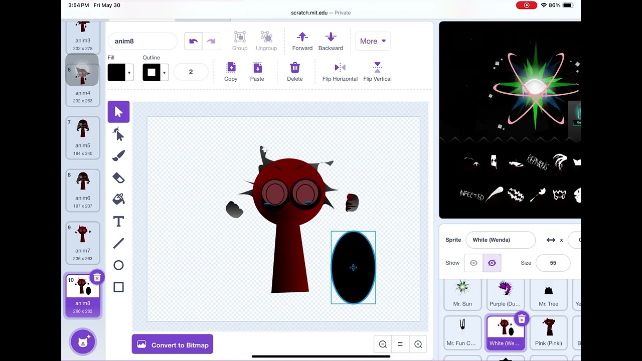This screenshot has width=642, height=361.
Task: Delete White (Wenda) sprite with trash icon
Action: point(522,319)
